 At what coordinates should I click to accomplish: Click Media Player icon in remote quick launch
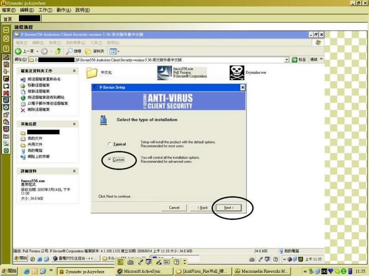pos(33,259)
